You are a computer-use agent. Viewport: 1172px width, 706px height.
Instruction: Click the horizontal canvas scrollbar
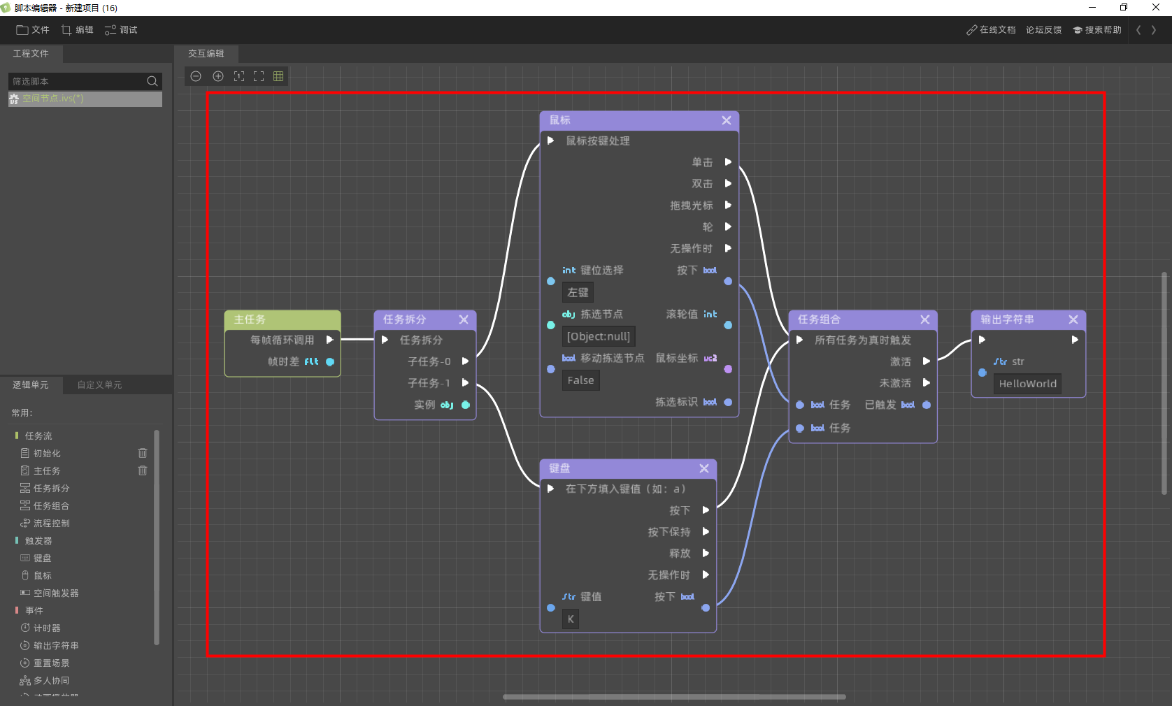674,697
